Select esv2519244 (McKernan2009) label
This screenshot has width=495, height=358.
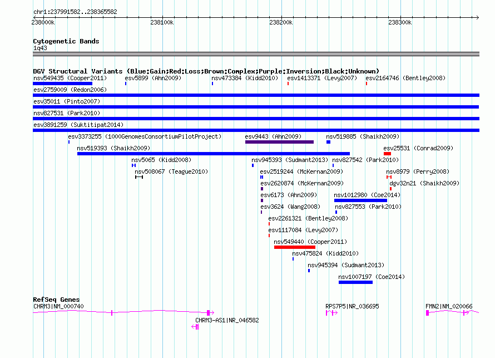coord(301,171)
